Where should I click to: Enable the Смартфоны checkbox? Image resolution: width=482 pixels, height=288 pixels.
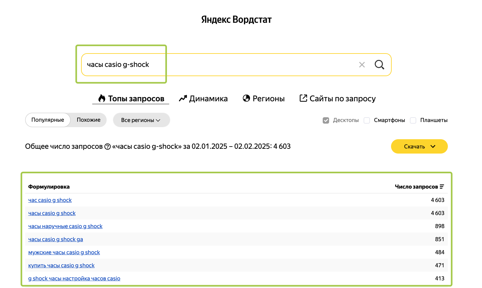(x=366, y=120)
